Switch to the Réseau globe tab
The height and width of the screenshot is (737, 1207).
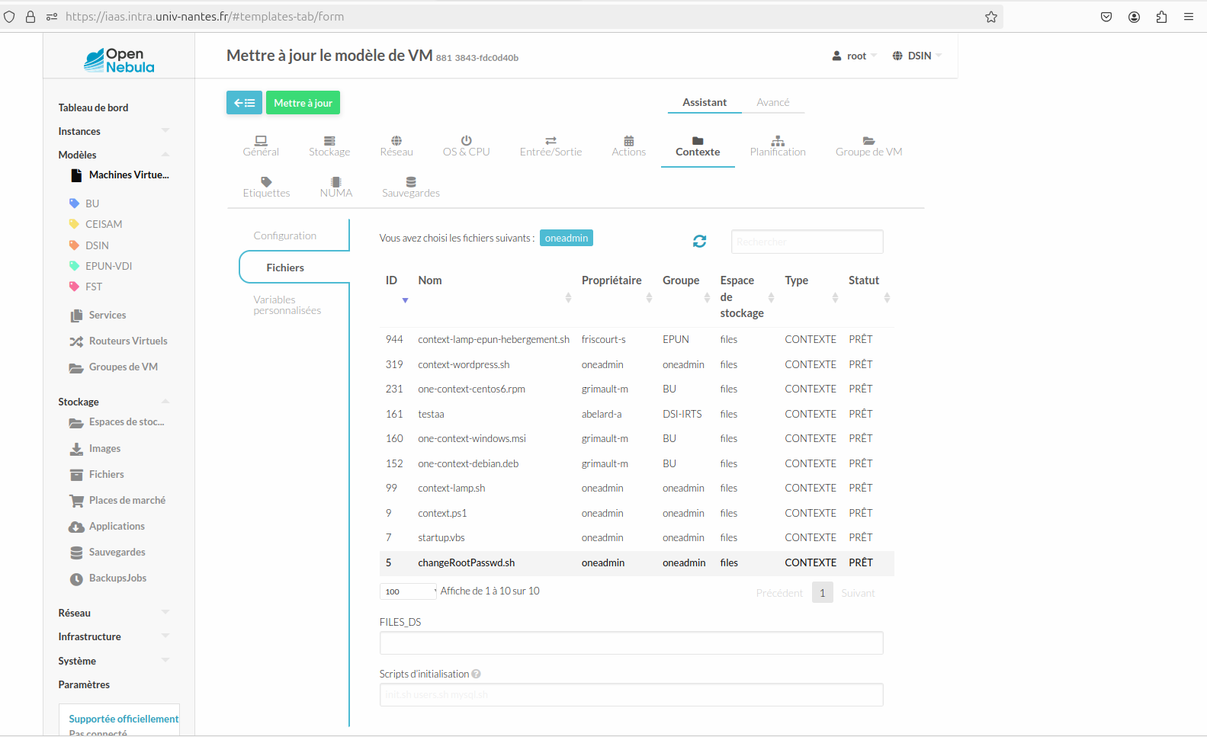click(x=396, y=146)
